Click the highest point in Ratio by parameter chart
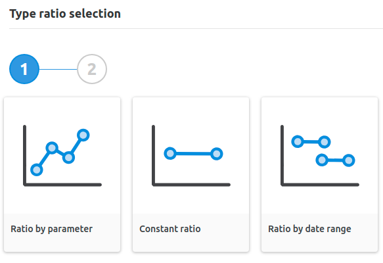 (83, 135)
